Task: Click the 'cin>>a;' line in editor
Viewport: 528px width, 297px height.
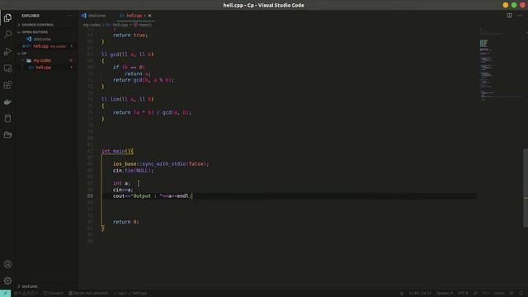Action: [123, 190]
